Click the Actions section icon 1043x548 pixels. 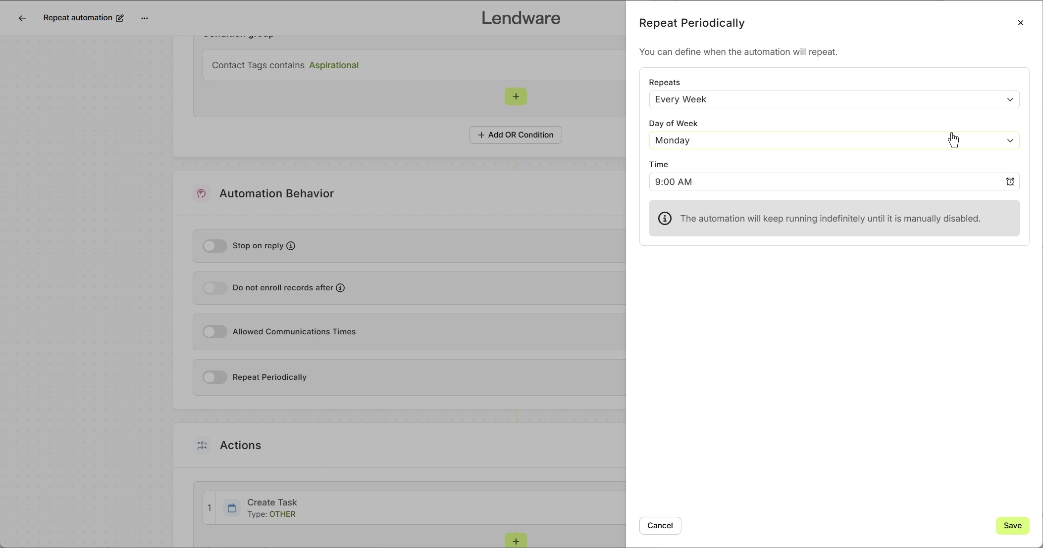[202, 446]
